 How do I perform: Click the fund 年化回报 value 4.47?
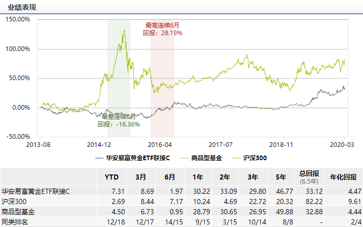pyautogui.click(x=355, y=191)
